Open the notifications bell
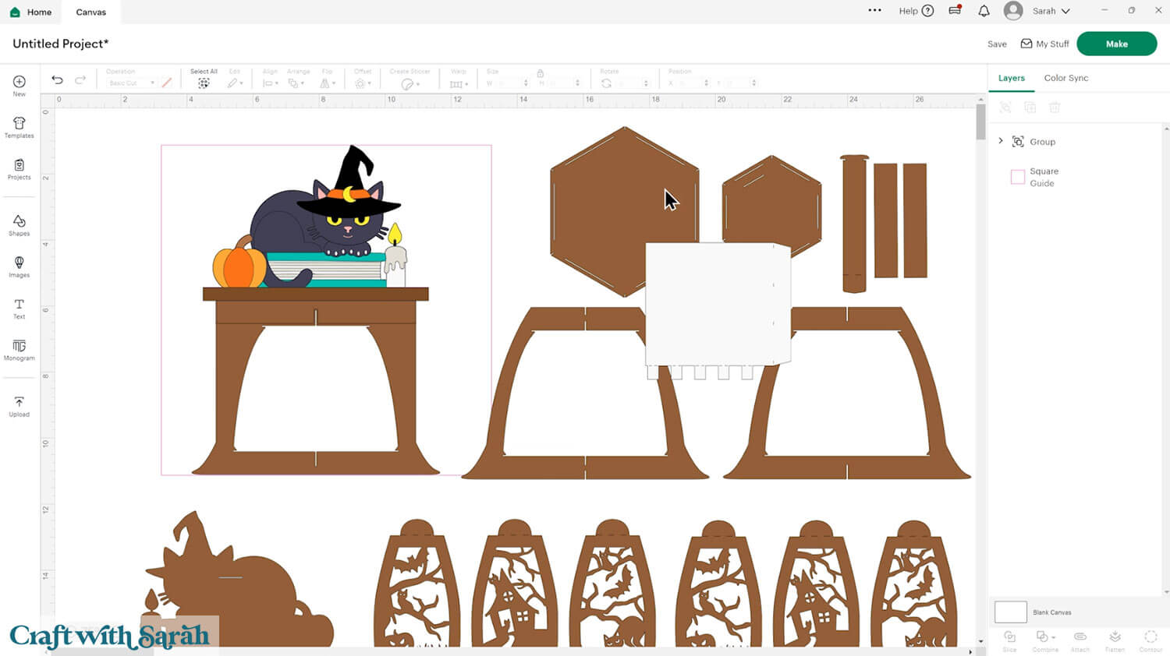The image size is (1170, 656). pyautogui.click(x=984, y=11)
